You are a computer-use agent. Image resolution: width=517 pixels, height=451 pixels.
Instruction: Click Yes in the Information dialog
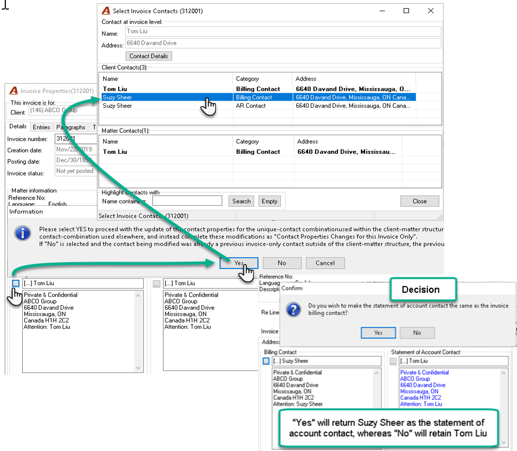[x=239, y=263]
